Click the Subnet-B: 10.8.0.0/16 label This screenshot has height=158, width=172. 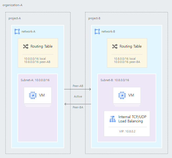coord(115,80)
